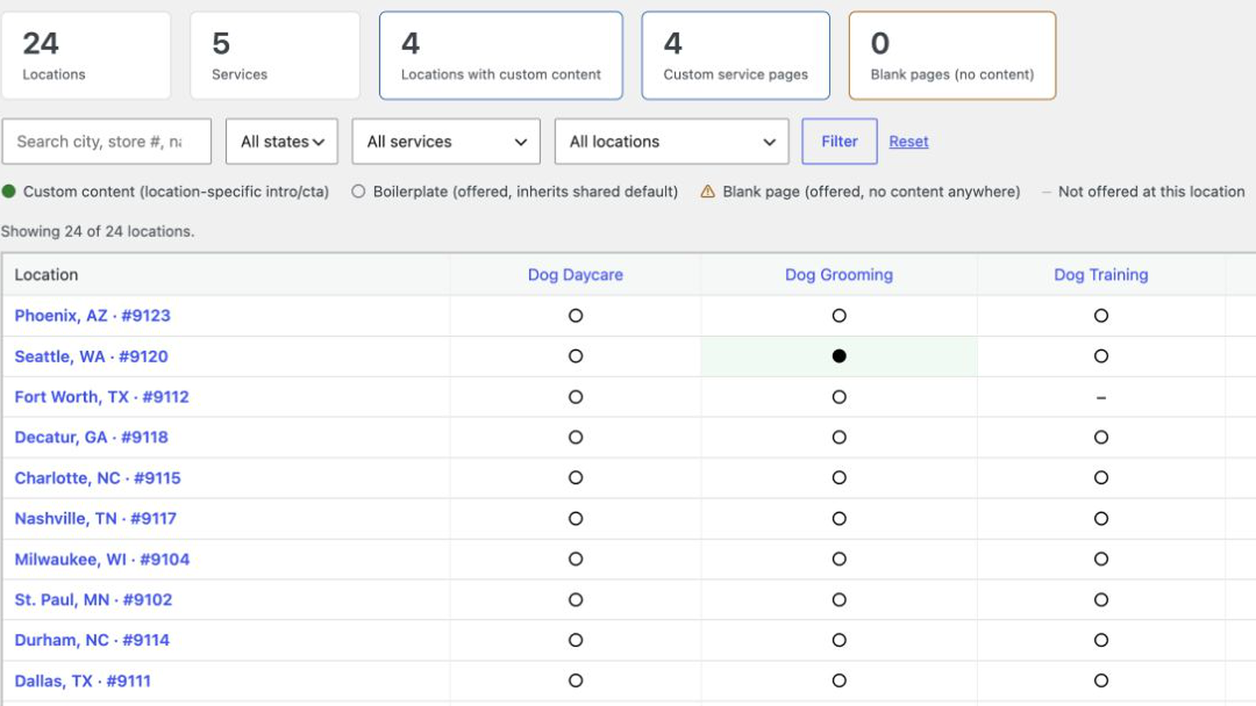This screenshot has height=706, width=1256.
Task: Click Milwaukee Dog Grooming status circle
Action: [839, 559]
